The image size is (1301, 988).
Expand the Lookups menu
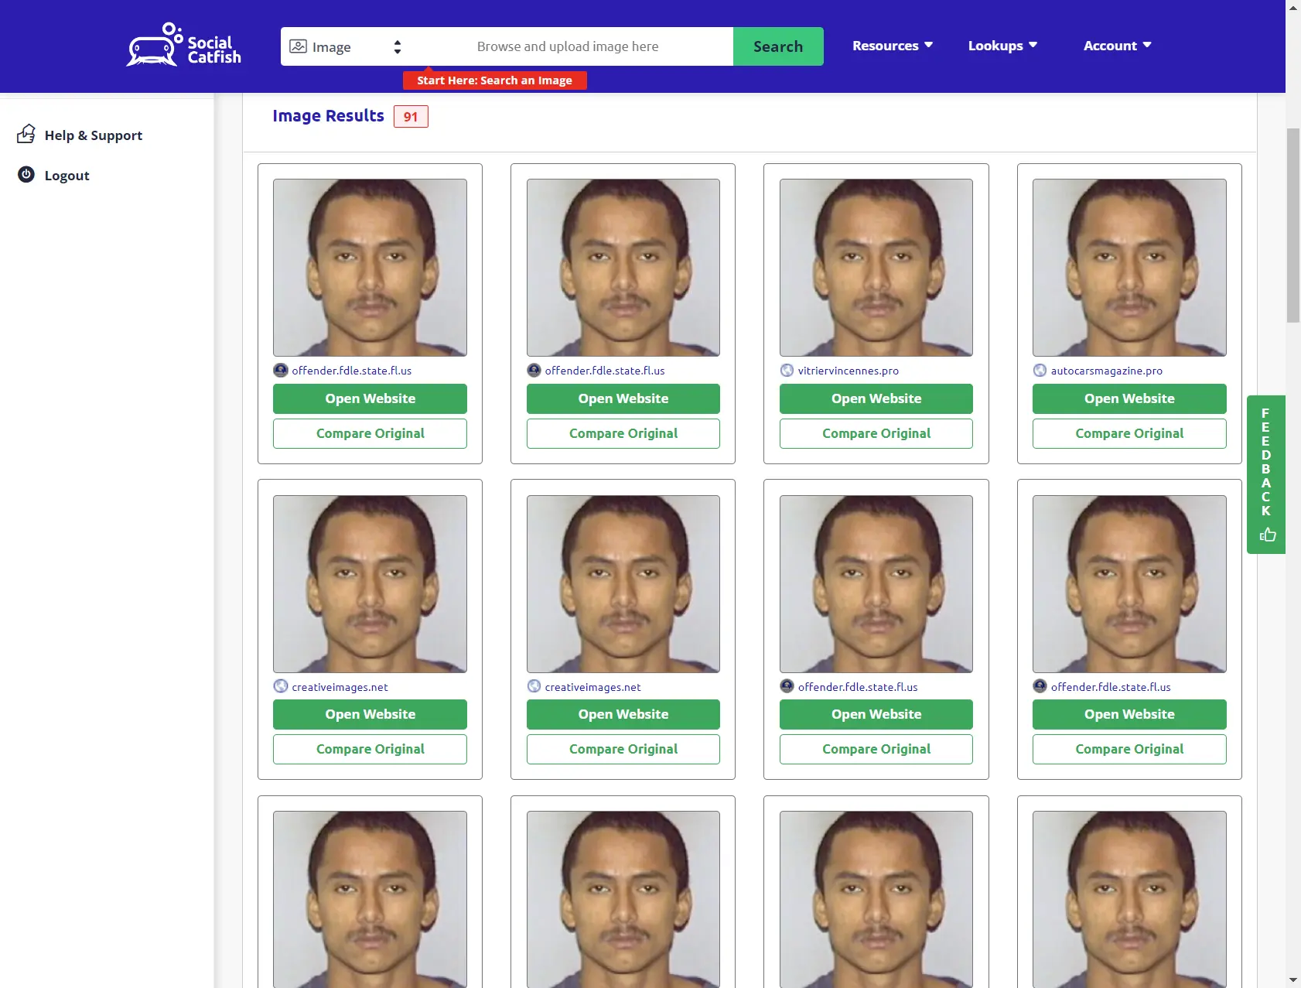pos(1002,46)
